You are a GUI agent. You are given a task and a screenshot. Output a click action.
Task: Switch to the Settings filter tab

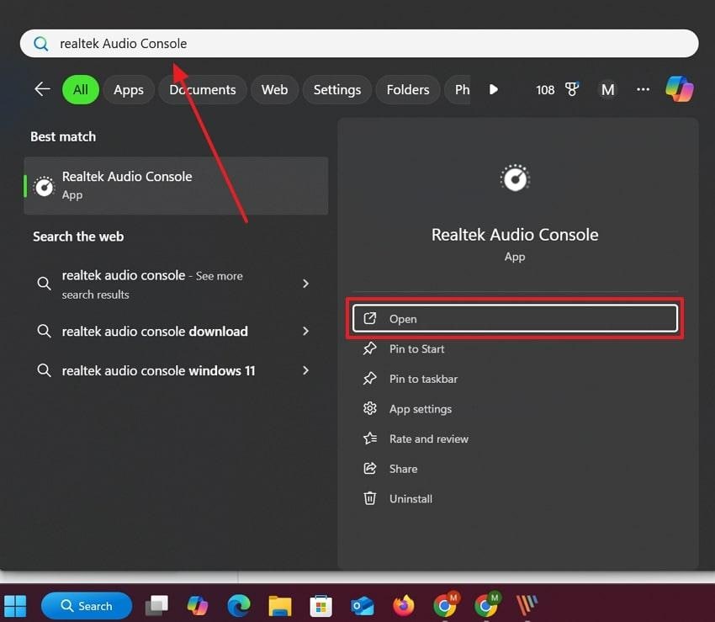[x=337, y=89]
